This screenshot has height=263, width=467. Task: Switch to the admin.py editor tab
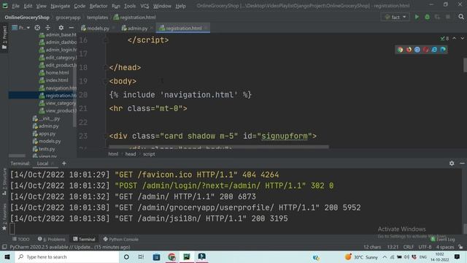point(137,28)
